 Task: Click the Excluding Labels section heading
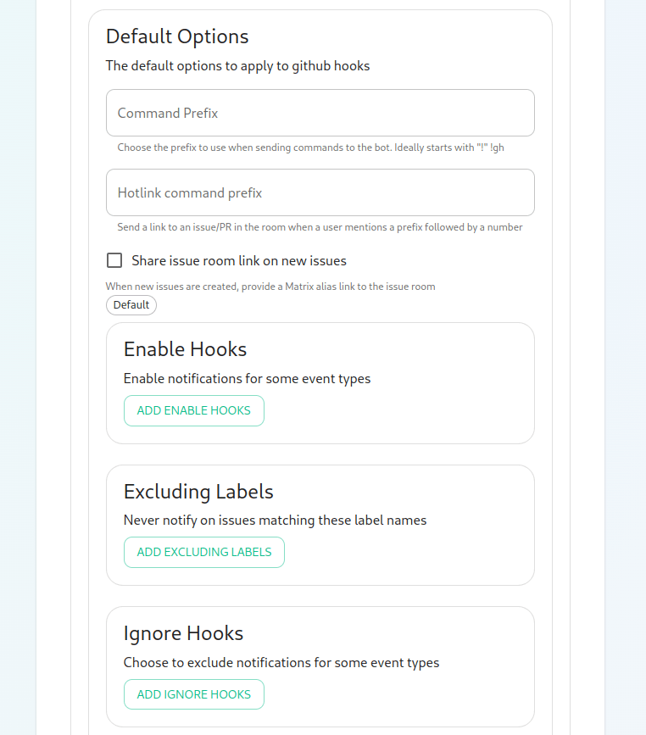[198, 492]
